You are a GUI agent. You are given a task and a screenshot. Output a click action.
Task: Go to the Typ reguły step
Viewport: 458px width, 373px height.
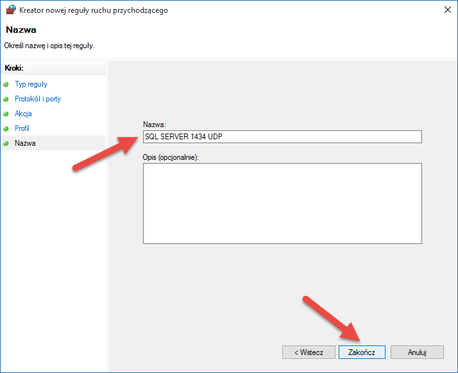[x=31, y=84]
